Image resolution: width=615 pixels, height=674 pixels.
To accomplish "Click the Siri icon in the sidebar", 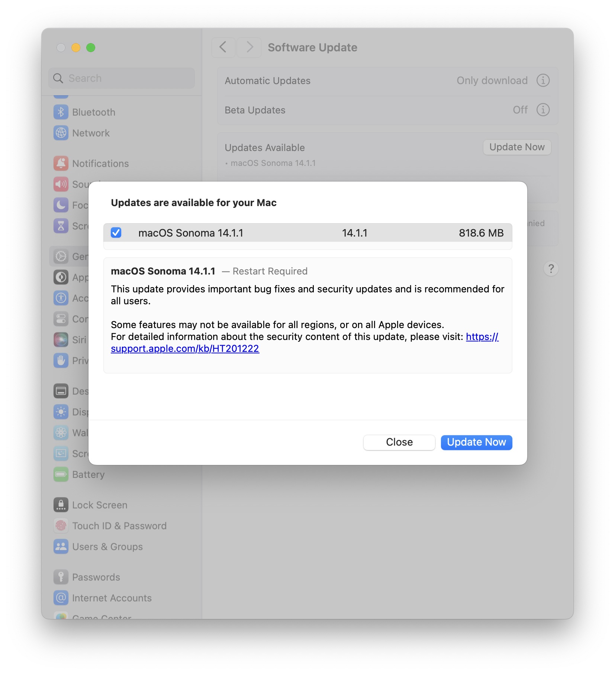I will click(x=61, y=340).
